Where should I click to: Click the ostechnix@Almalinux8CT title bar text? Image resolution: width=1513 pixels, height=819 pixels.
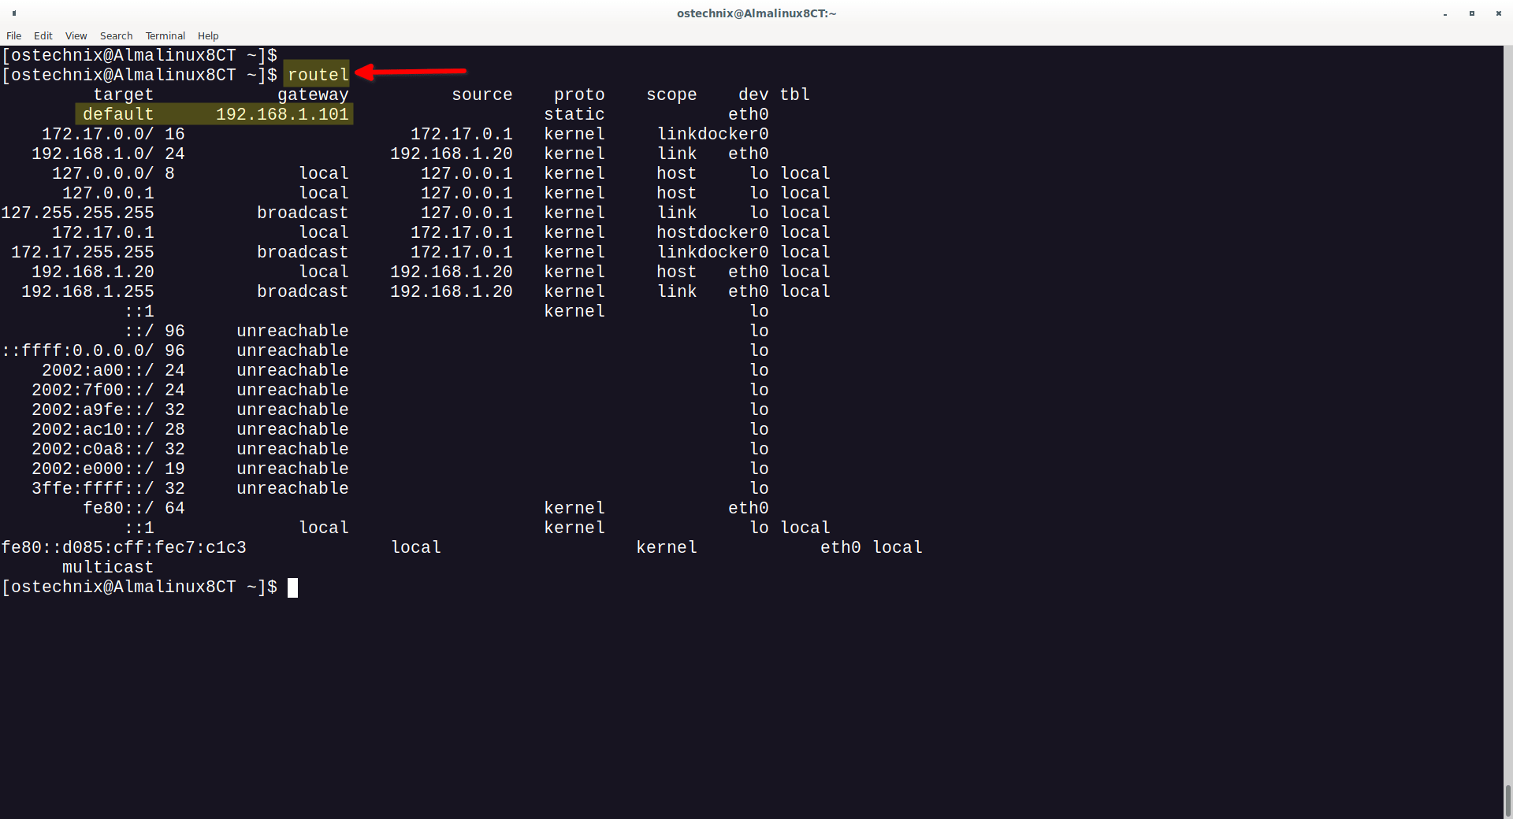(755, 13)
